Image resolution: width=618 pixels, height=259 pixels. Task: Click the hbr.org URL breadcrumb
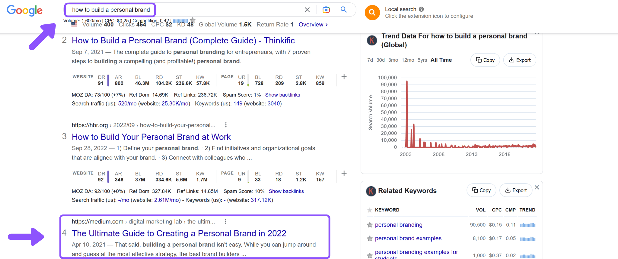click(143, 125)
